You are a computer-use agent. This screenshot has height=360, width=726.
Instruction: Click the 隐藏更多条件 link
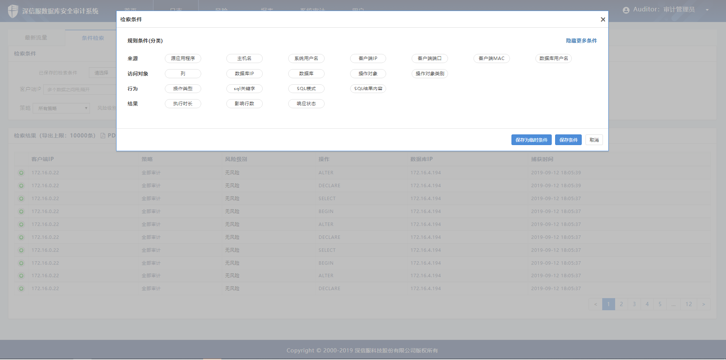[581, 41]
